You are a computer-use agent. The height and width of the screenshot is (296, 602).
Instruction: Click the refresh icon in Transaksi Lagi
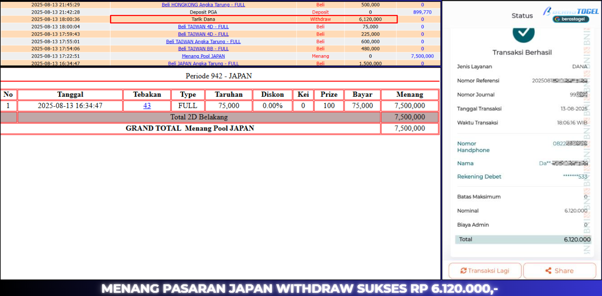pos(463,270)
